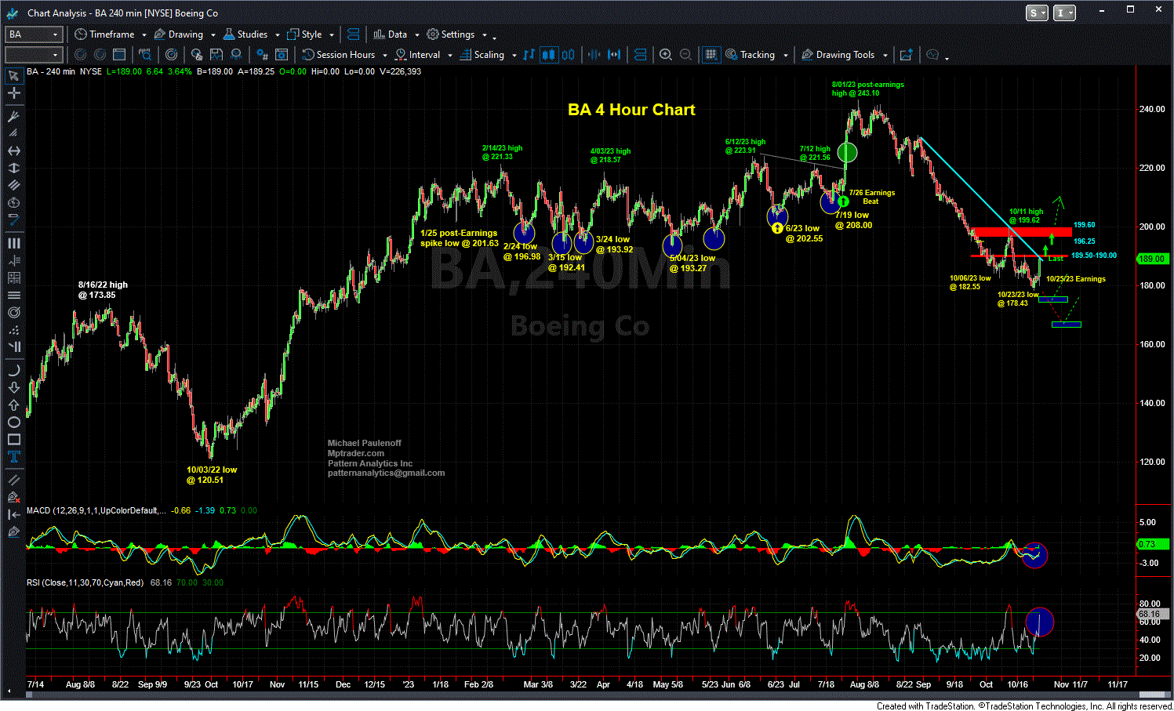Viewport: 1174px width, 711px height.
Task: Click the save chart floppy icon
Action: [215, 55]
